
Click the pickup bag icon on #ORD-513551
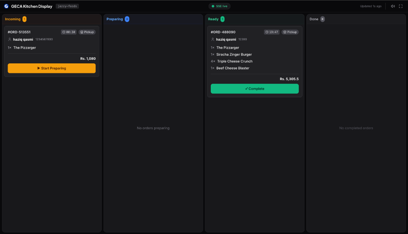82,32
